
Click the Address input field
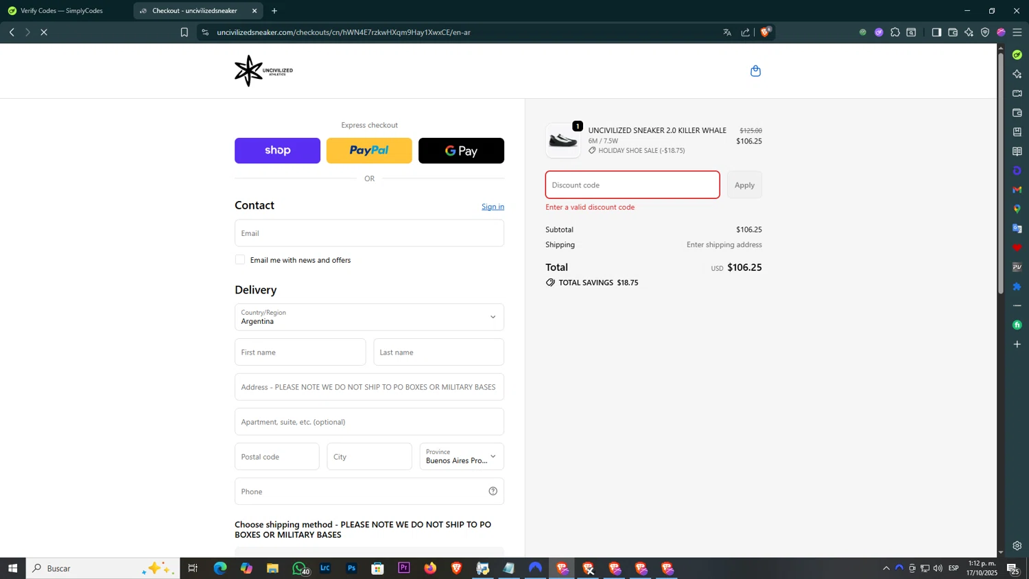tap(369, 387)
